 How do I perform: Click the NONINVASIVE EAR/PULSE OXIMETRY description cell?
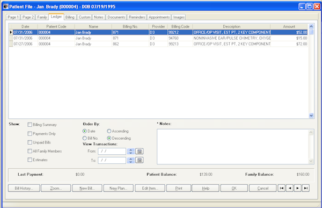(232, 38)
